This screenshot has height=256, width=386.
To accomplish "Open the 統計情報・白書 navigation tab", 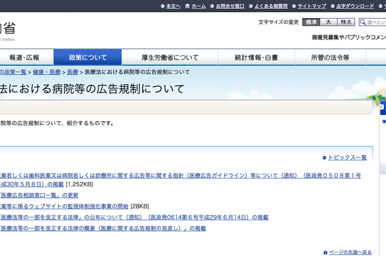I will 256,57.
